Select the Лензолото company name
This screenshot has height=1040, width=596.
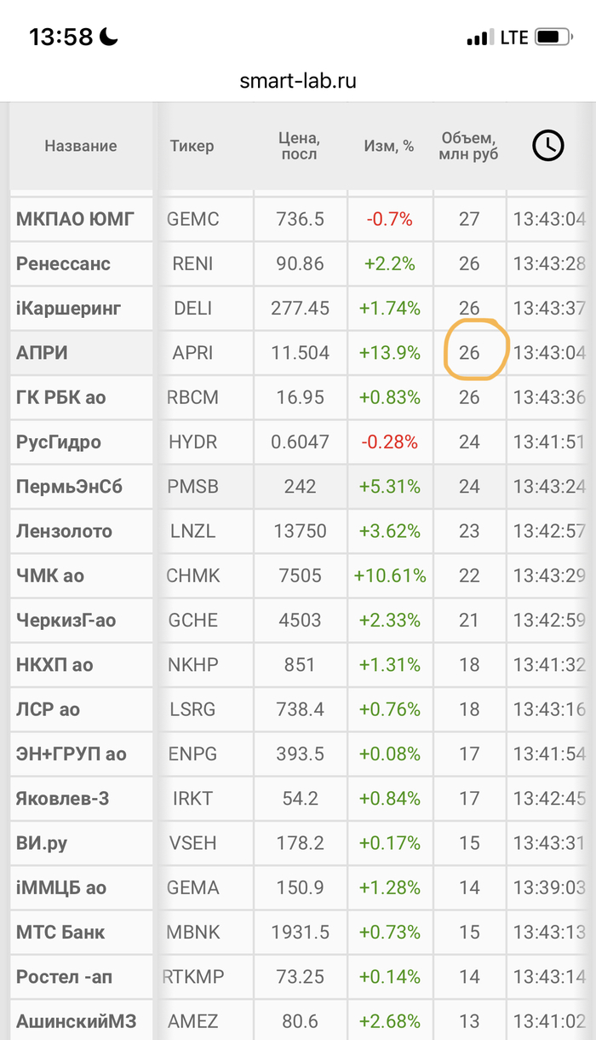pos(64,531)
